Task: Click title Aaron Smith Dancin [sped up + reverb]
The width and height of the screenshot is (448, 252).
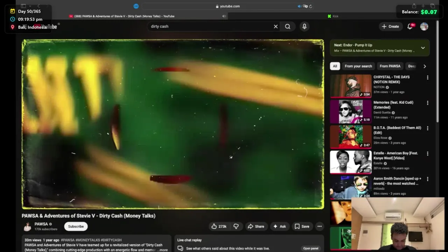Action: tap(397, 181)
